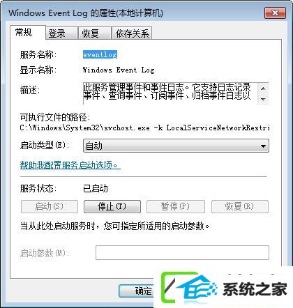Screen dimensions: 293x308
Task: Close the dialog with the red X
Action: pyautogui.click(x=275, y=13)
